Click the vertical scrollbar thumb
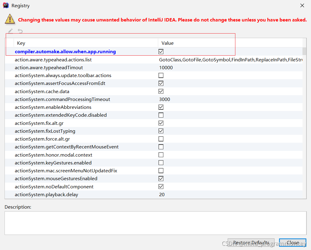 [304, 51]
